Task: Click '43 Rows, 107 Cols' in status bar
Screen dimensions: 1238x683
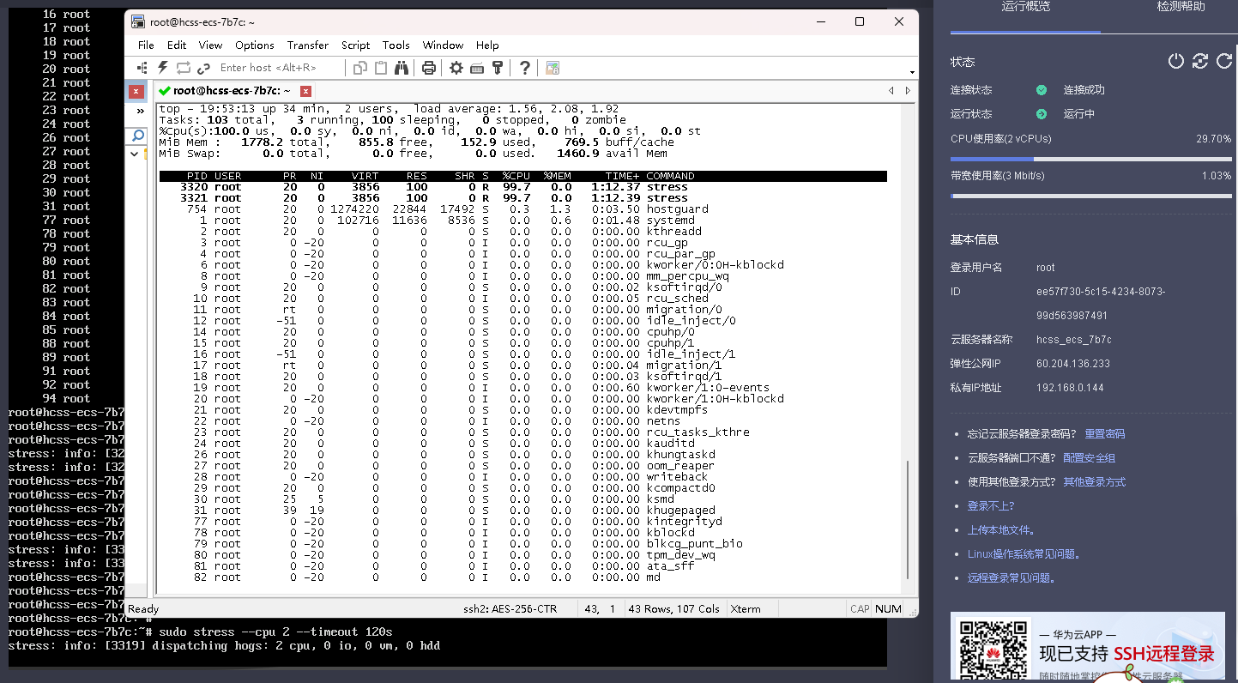Action: (673, 609)
